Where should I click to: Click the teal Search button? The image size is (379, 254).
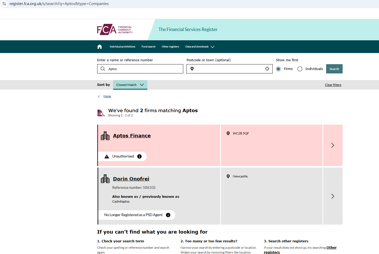[x=334, y=69]
